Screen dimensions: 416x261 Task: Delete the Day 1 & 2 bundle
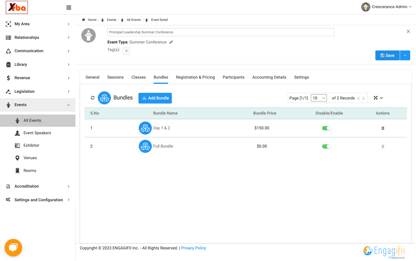click(383, 128)
